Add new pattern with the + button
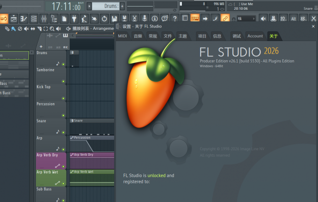 click(x=123, y=6)
